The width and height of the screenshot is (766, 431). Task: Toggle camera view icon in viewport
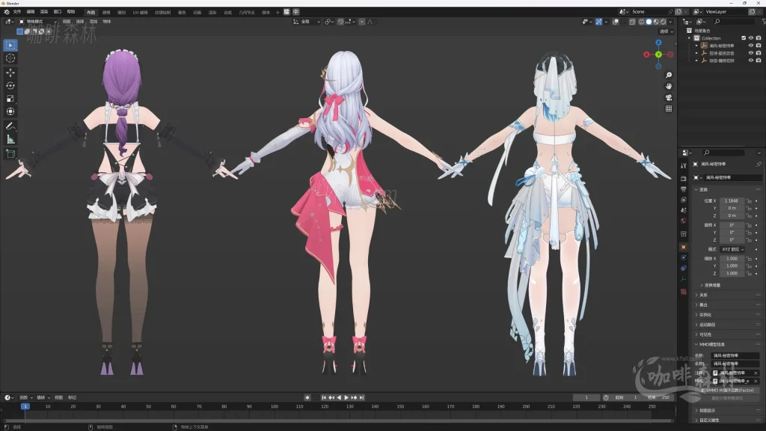click(x=669, y=97)
